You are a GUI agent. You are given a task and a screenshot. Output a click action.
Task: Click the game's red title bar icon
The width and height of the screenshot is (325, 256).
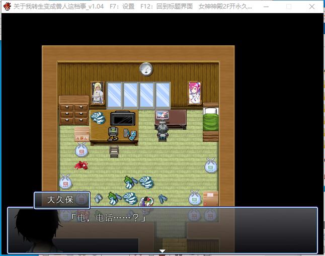[x=7, y=7]
